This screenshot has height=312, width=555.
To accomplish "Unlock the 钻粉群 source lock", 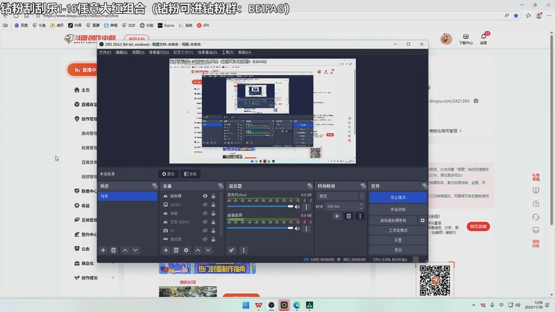I will 214,196.
